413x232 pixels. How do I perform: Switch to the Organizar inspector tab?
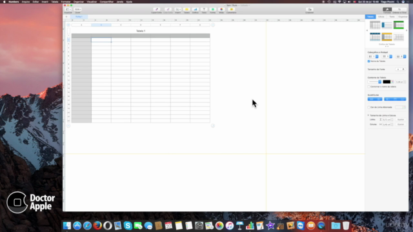coord(403,17)
